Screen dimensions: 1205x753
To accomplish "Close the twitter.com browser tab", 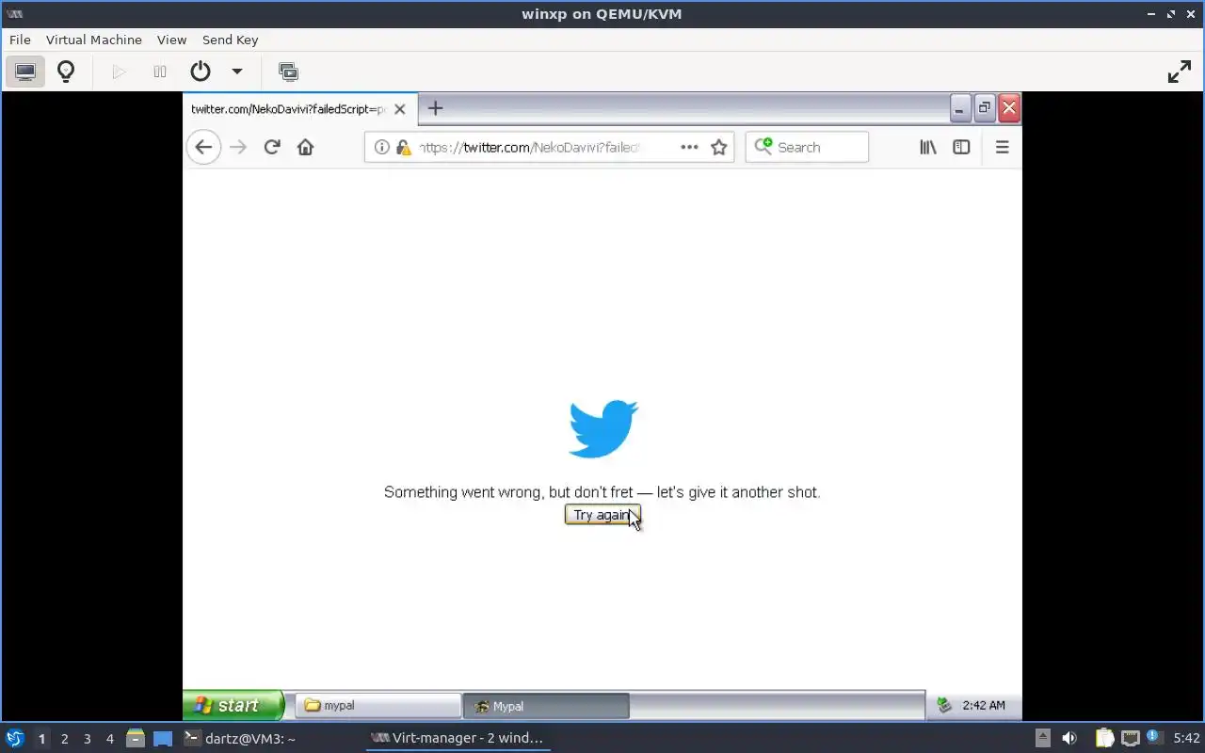I will tap(400, 109).
